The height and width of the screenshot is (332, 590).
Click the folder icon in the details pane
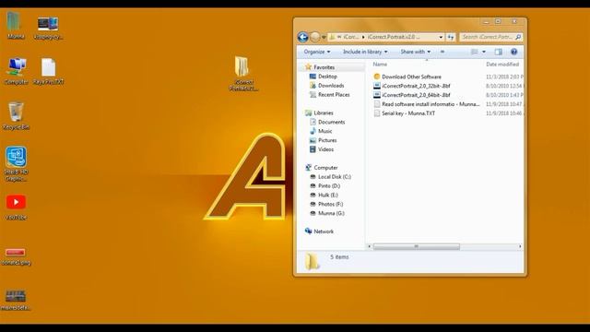[x=312, y=261]
